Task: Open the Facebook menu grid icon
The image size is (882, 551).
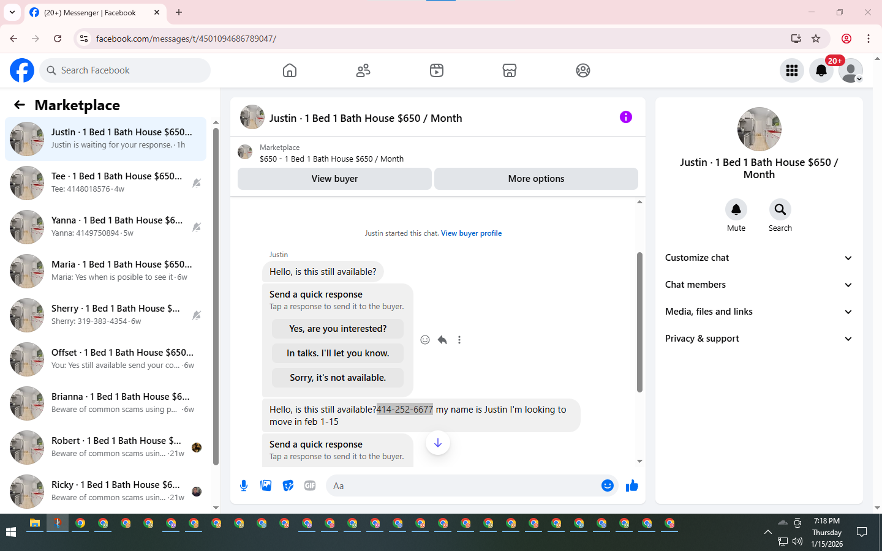Action: (x=792, y=70)
